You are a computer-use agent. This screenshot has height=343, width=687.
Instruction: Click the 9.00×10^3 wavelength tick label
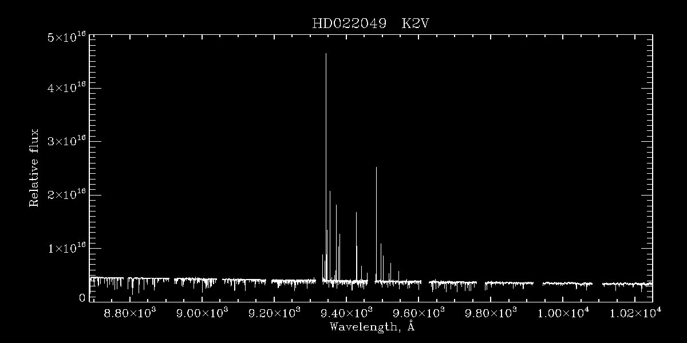click(x=203, y=312)
